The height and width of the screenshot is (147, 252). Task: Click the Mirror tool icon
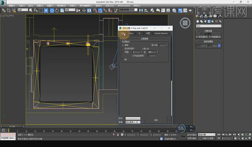coord(141,10)
